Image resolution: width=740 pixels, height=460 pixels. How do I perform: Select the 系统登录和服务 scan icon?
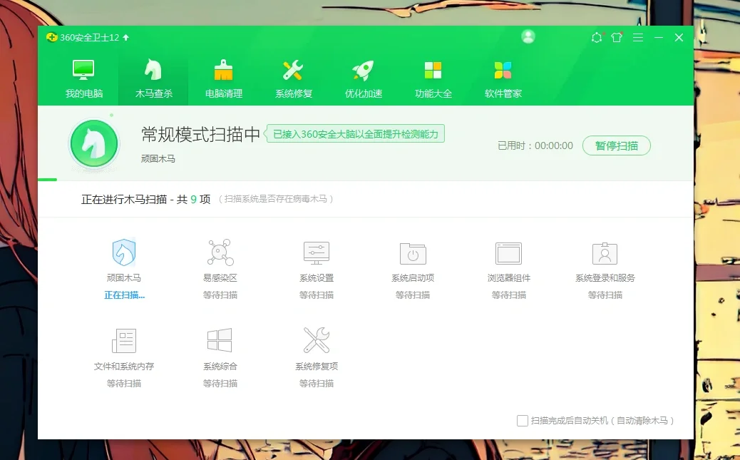[605, 252]
